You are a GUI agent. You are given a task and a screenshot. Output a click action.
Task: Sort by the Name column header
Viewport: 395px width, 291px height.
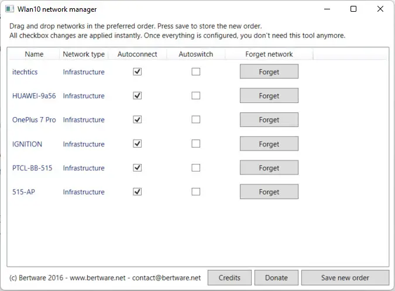(34, 54)
